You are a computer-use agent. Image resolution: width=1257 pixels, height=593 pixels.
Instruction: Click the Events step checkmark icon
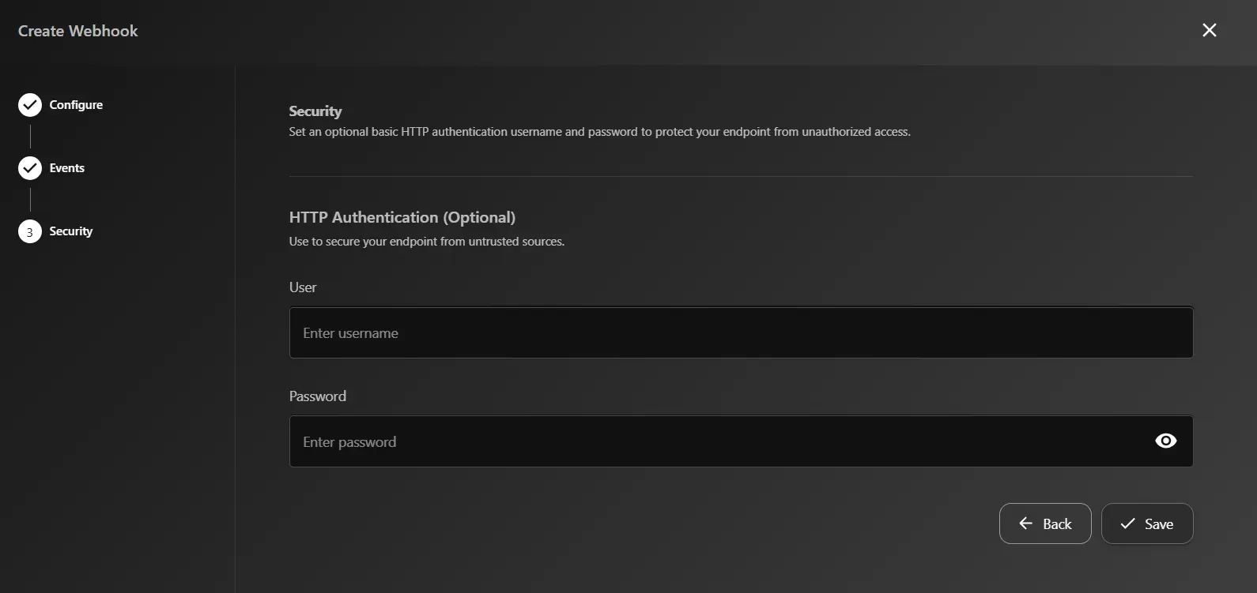point(29,167)
